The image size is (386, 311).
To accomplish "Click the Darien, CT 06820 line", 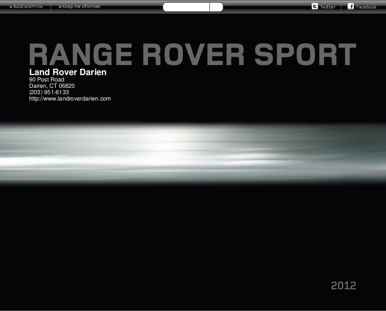I will (52, 86).
